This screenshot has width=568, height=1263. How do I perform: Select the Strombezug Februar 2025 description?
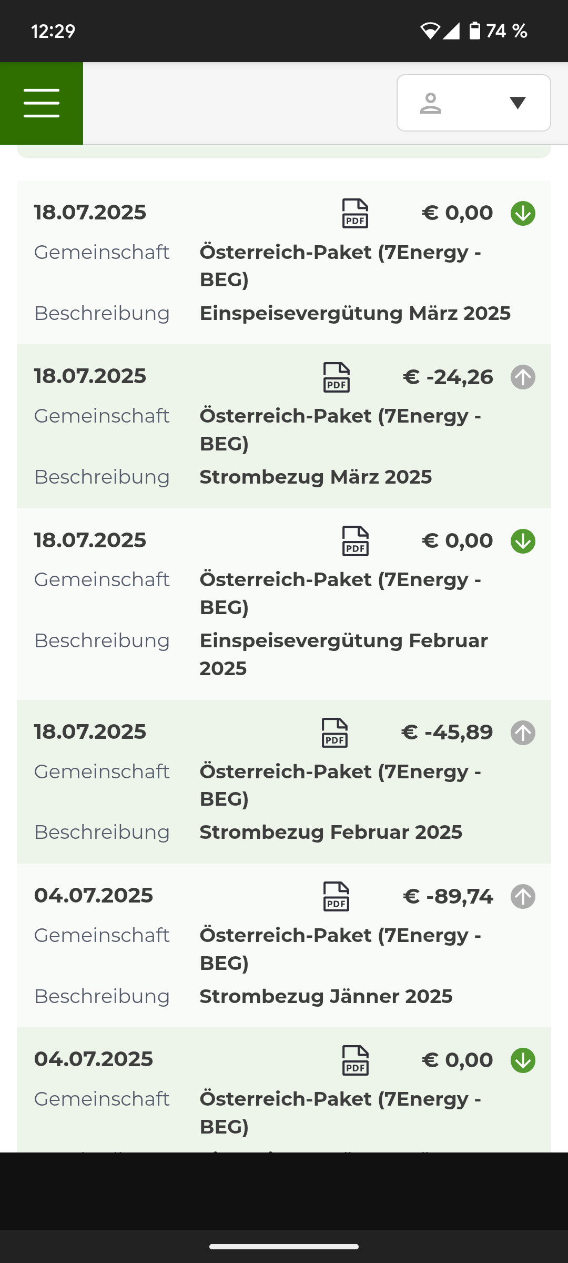(x=331, y=833)
